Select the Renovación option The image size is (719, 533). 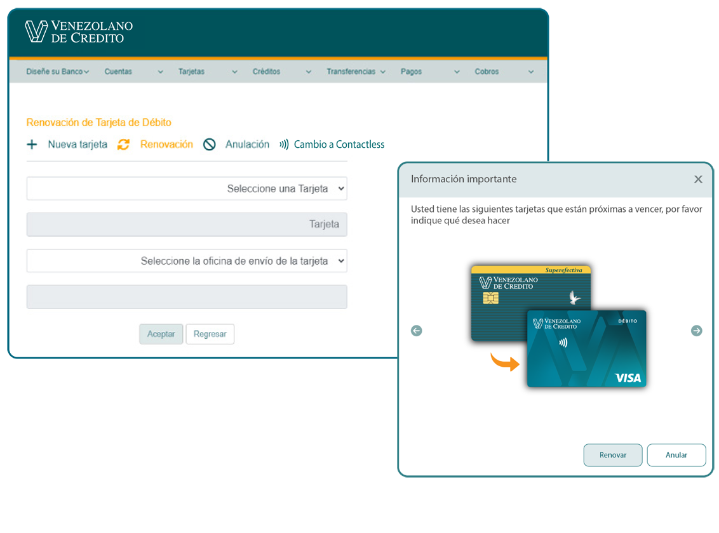[166, 145]
